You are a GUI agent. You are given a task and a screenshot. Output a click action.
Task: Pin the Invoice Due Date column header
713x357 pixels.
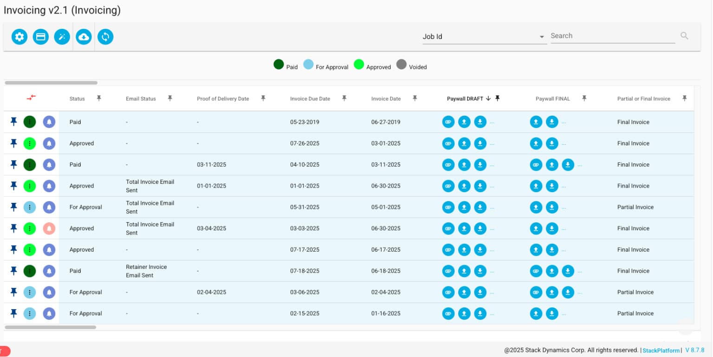[344, 98]
